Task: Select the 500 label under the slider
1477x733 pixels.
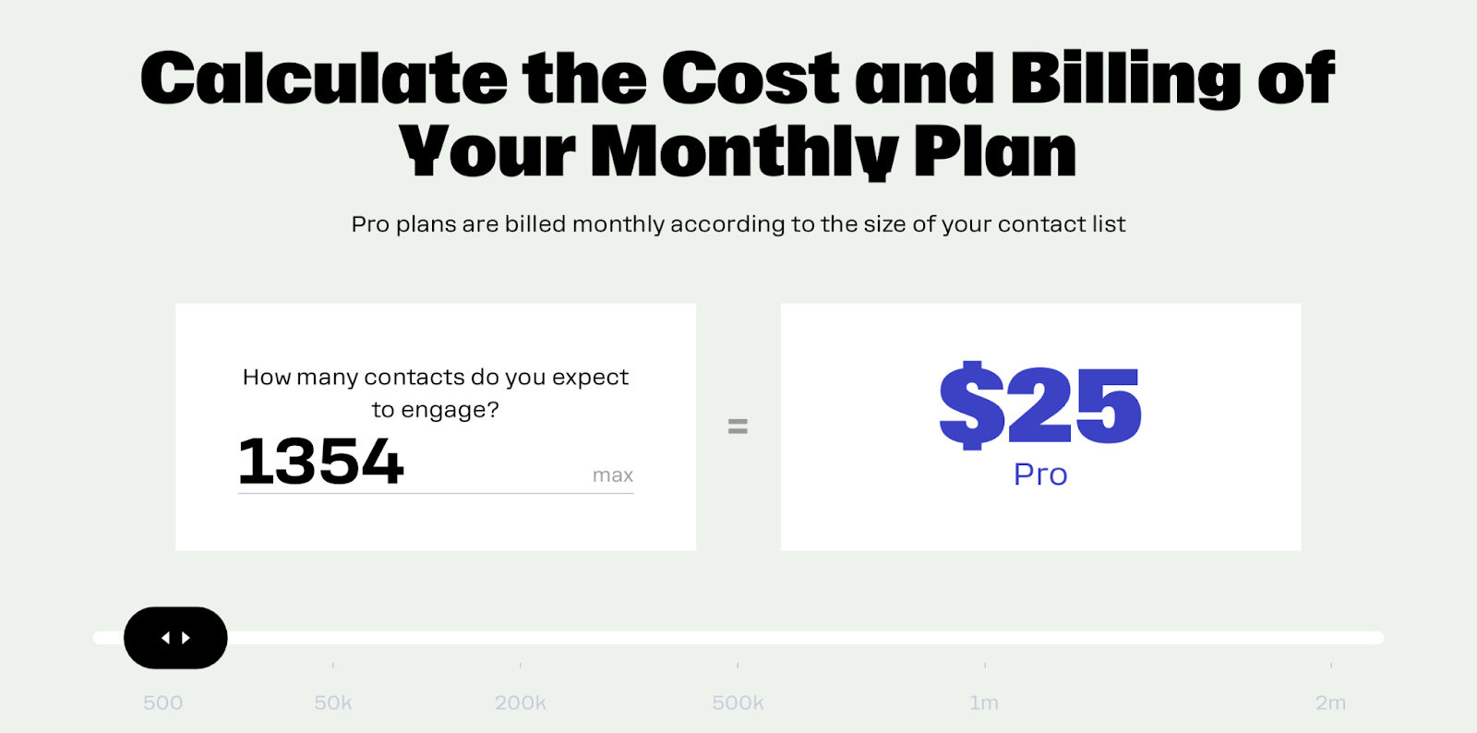Action: 162,703
